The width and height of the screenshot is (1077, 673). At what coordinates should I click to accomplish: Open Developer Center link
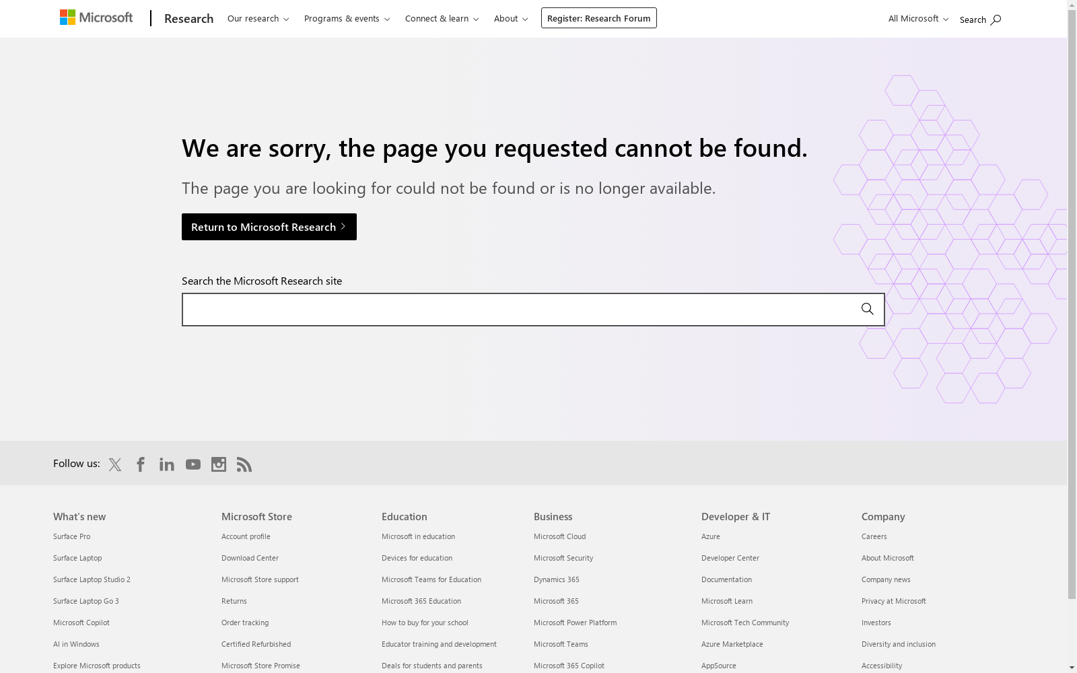pyautogui.click(x=730, y=558)
